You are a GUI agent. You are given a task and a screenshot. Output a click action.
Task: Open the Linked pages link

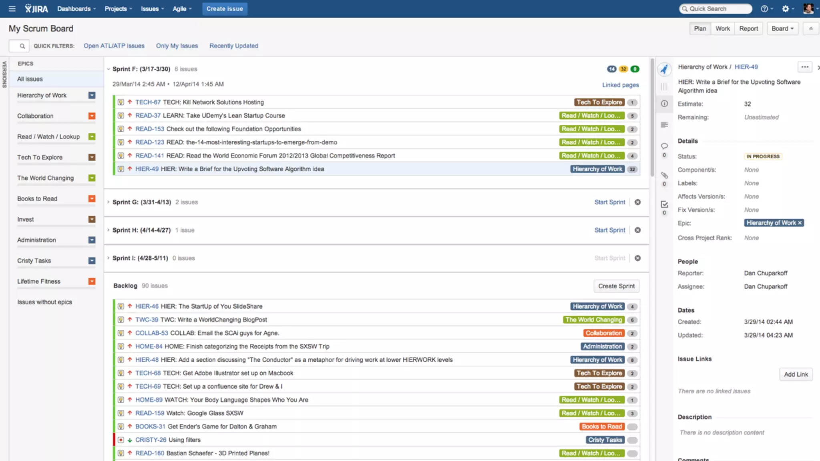click(x=620, y=85)
